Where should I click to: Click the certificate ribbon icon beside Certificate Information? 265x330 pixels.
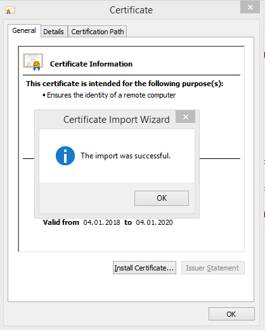[33, 62]
